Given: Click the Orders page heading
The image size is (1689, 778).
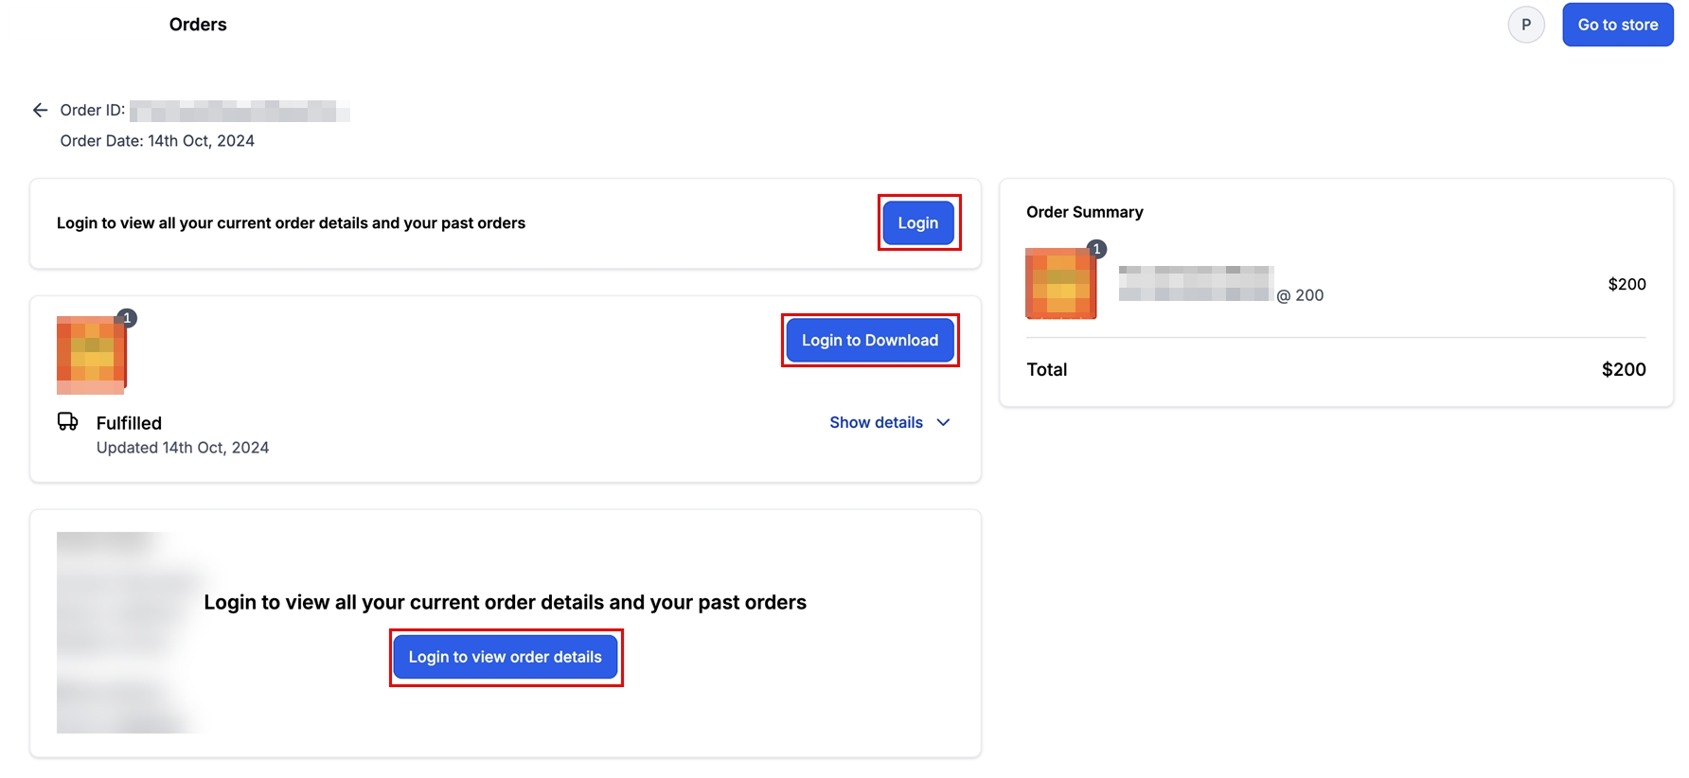Looking at the screenshot, I should point(198,25).
